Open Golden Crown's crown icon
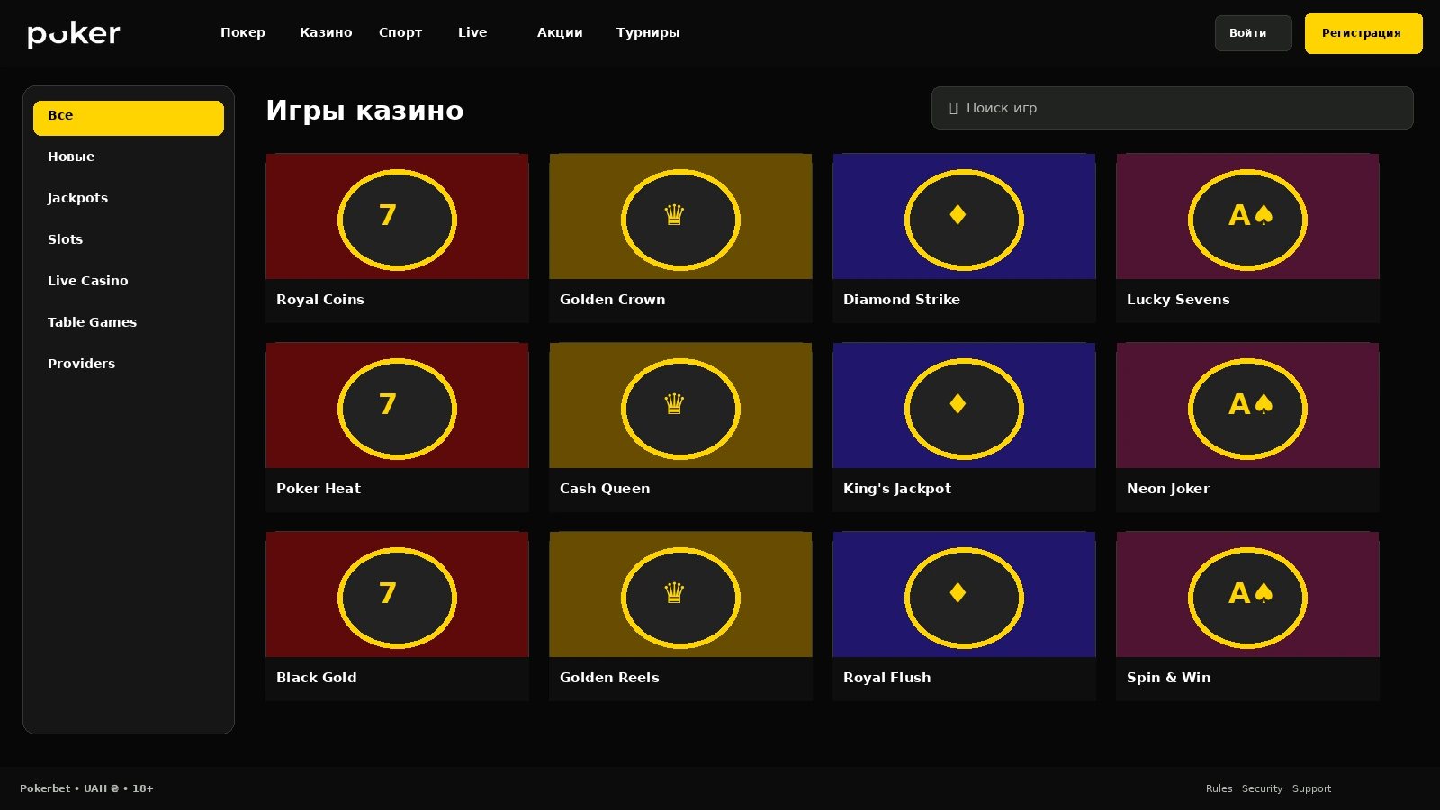The height and width of the screenshot is (810, 1440). 680,220
